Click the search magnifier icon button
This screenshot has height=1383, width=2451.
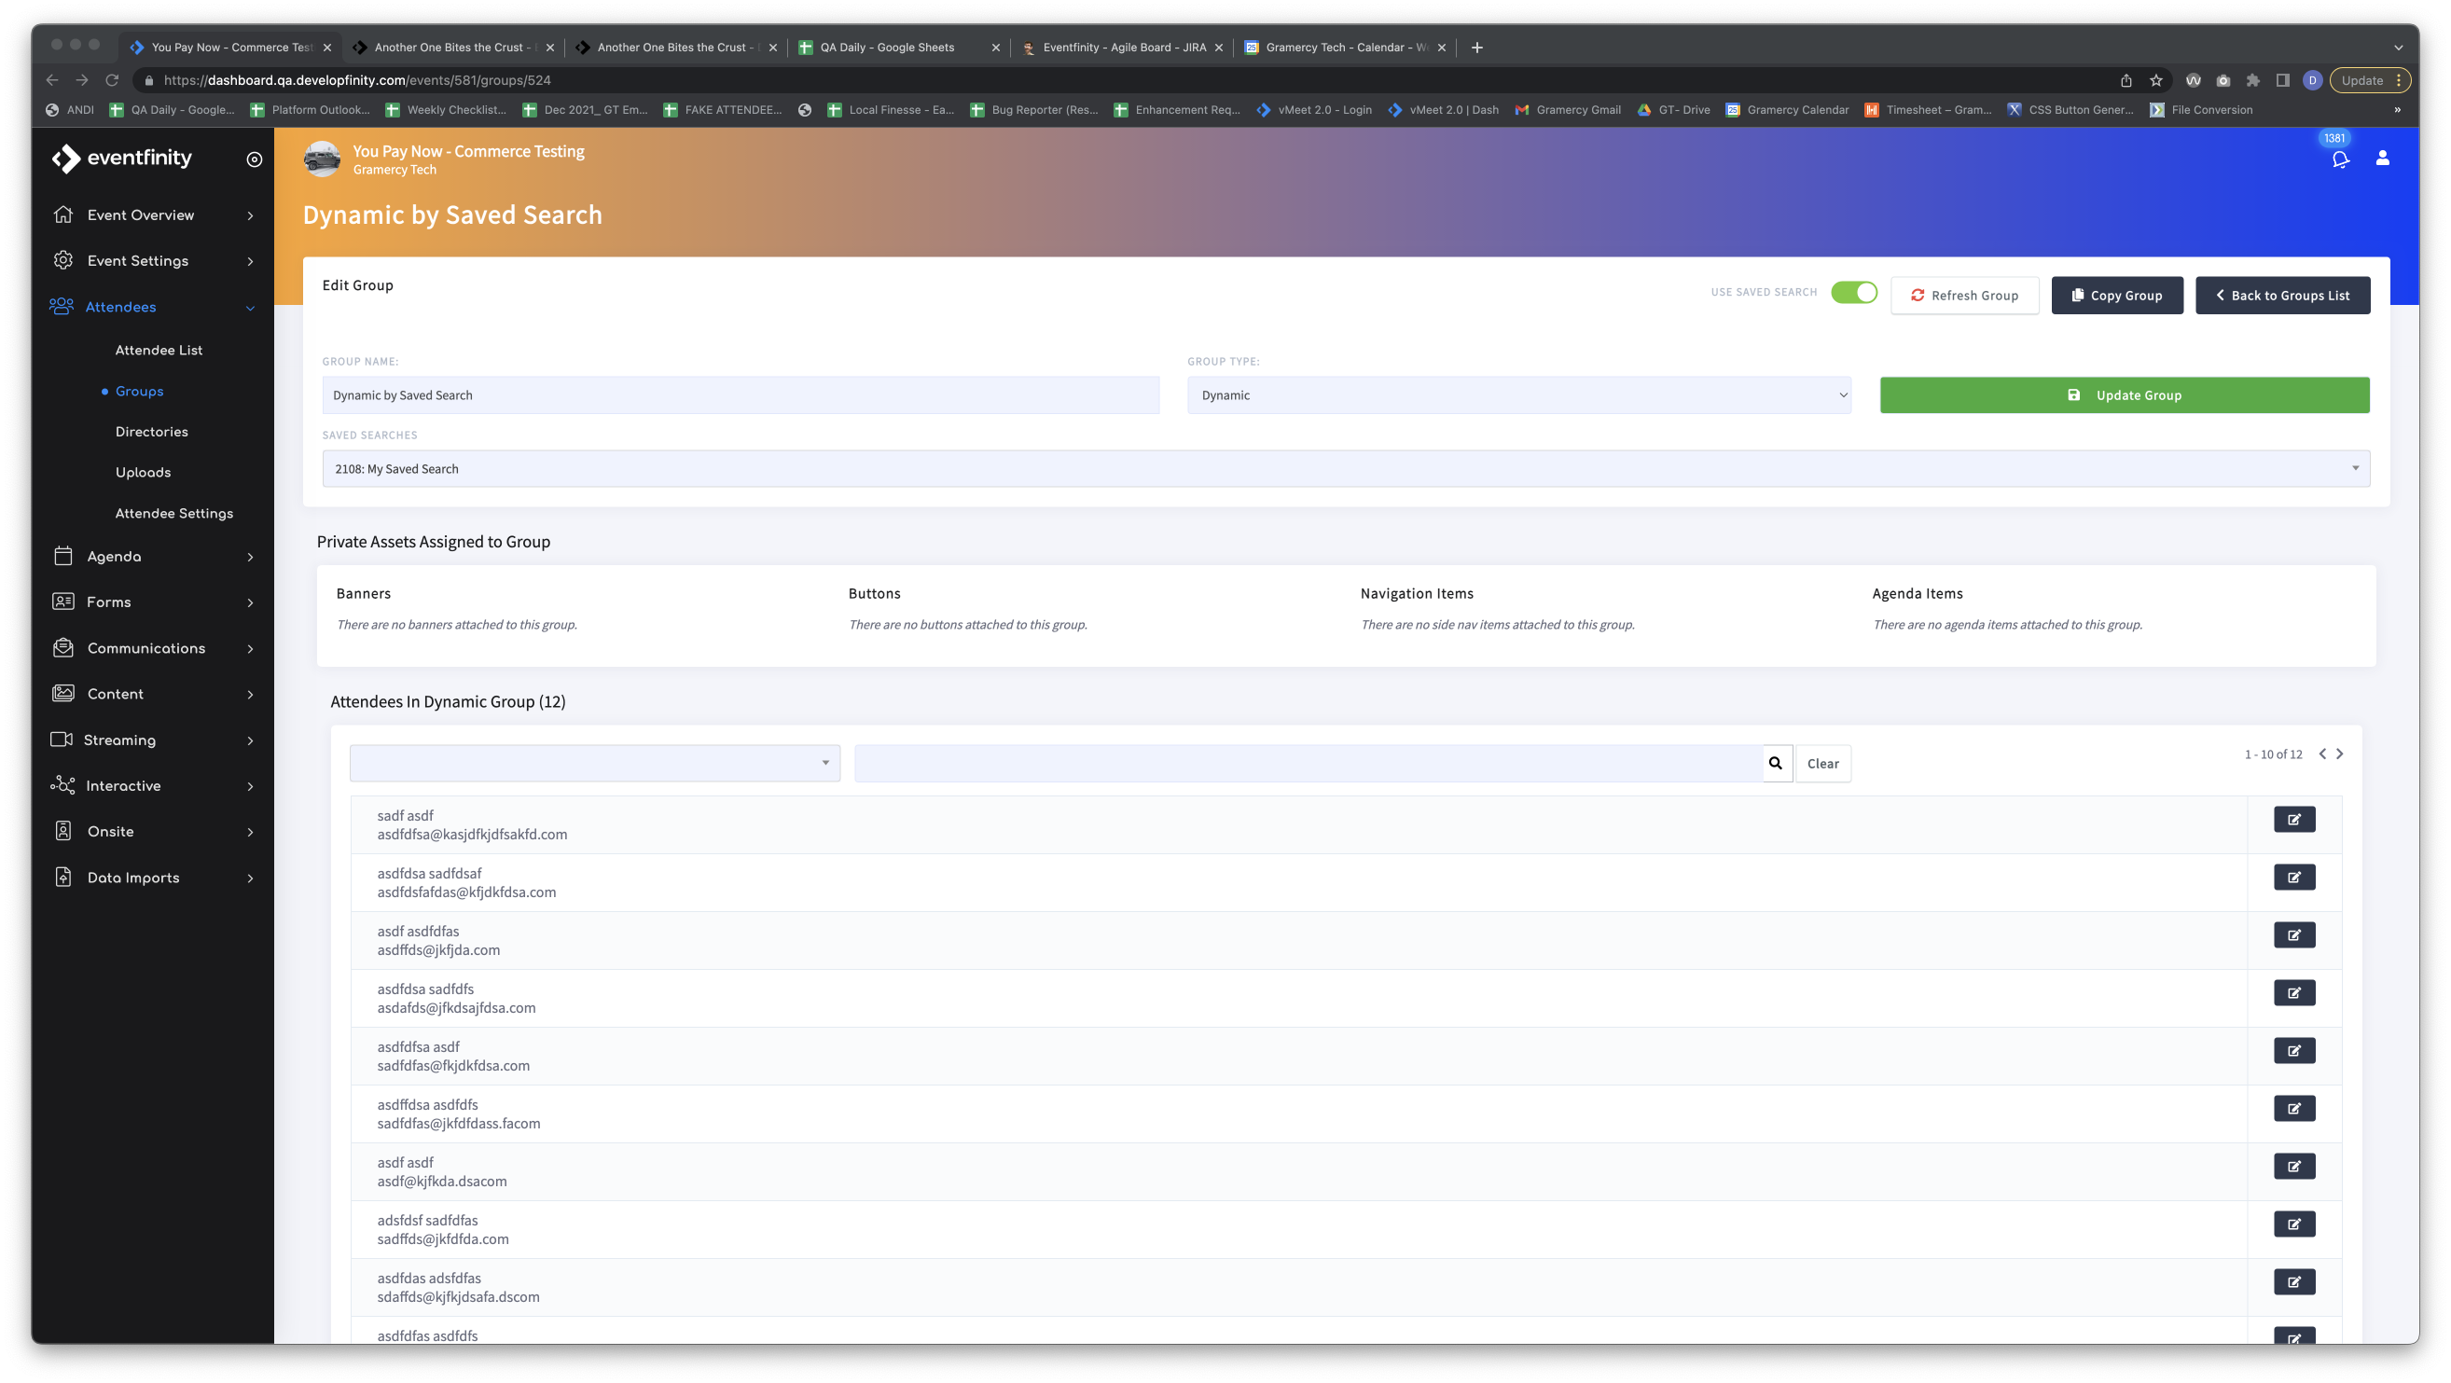point(1776,763)
